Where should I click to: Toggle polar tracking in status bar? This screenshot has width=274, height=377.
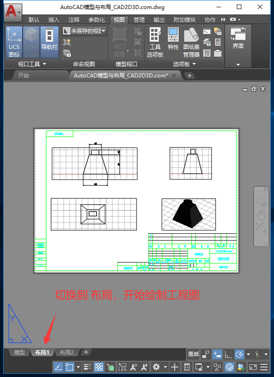click(240, 354)
